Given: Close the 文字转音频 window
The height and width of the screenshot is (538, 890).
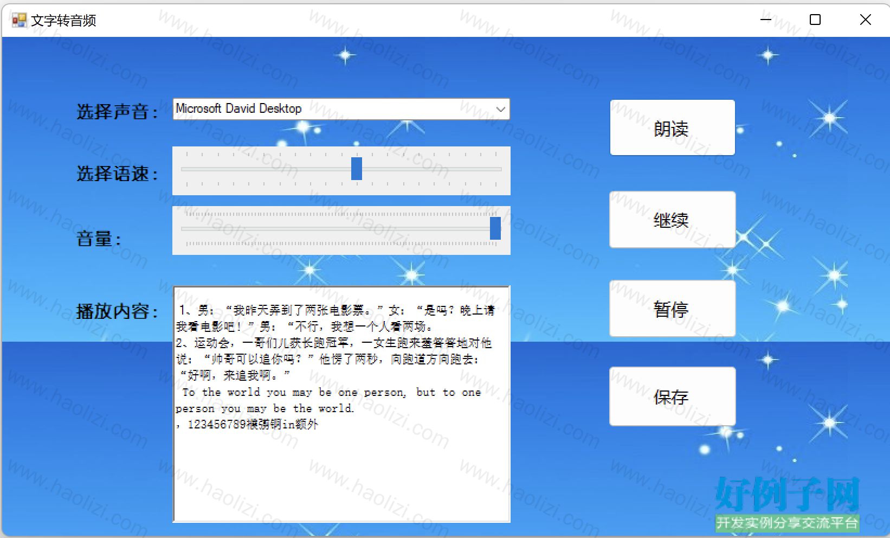Looking at the screenshot, I should point(865,20).
